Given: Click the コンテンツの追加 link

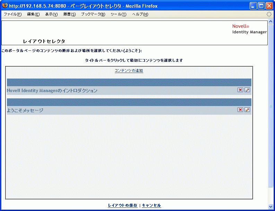Looking at the screenshot, I should [129, 71].
